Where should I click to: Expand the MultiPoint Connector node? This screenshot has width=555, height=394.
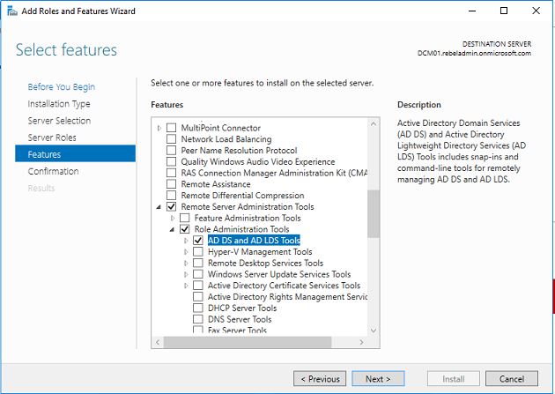pyautogui.click(x=159, y=128)
